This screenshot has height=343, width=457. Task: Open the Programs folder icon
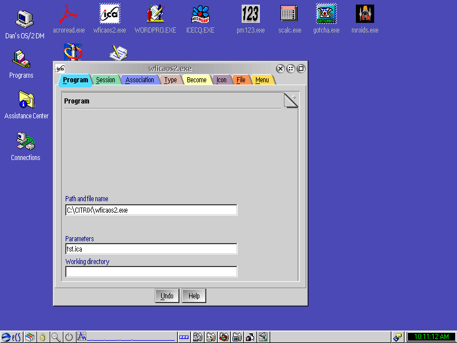point(21,59)
